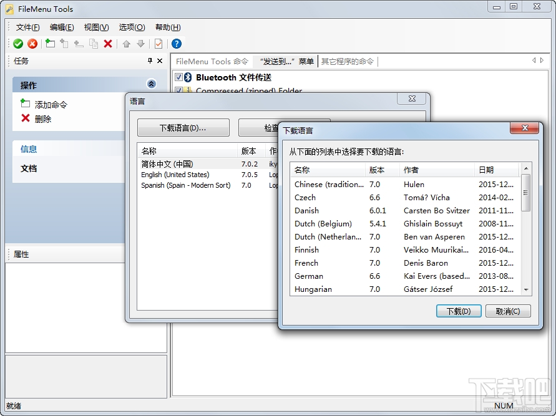Select the Hungarian language row
This screenshot has height=416, width=556.
point(405,289)
